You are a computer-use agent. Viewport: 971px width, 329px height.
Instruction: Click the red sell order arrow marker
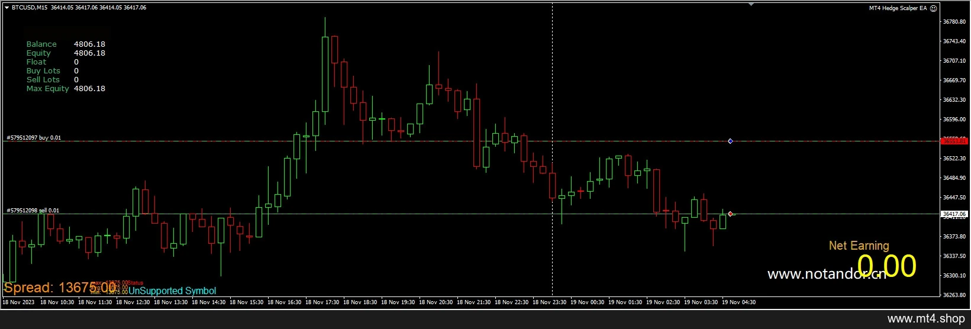tap(731, 214)
